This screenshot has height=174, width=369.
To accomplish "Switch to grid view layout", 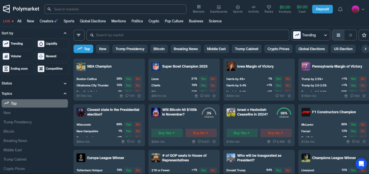I will coord(338,35).
